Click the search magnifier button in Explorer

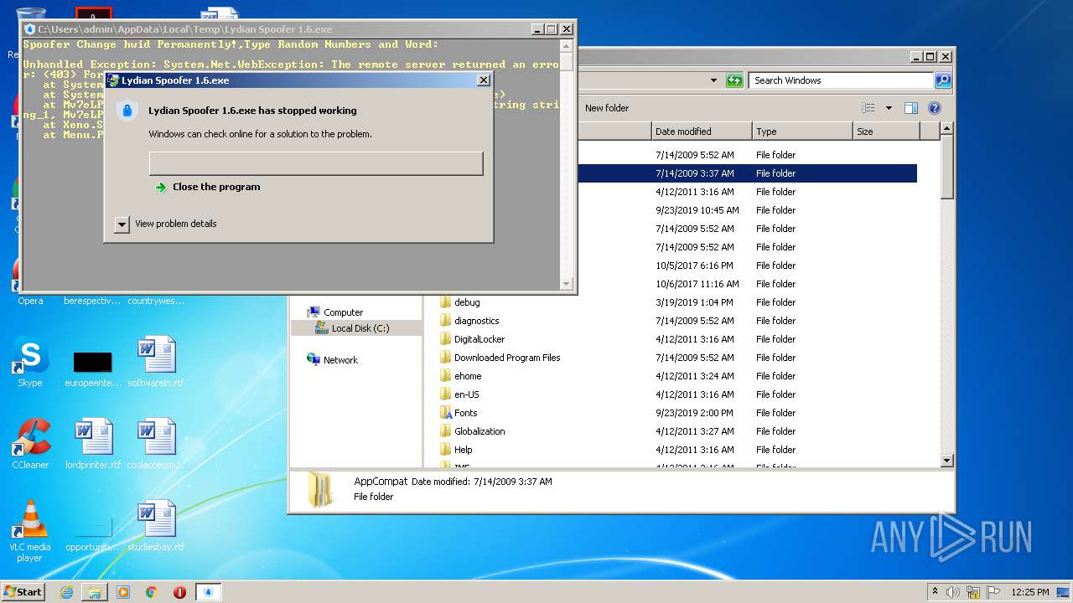(943, 80)
